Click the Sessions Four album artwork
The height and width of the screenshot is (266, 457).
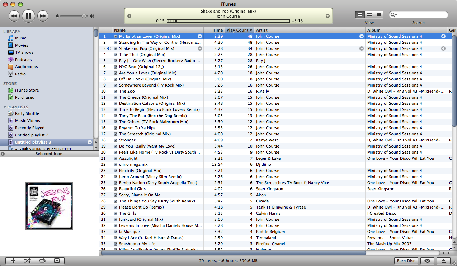click(49, 206)
